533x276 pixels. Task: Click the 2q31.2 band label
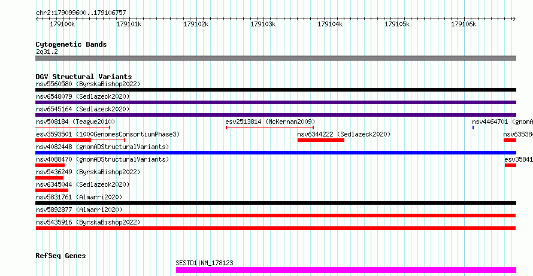point(47,51)
